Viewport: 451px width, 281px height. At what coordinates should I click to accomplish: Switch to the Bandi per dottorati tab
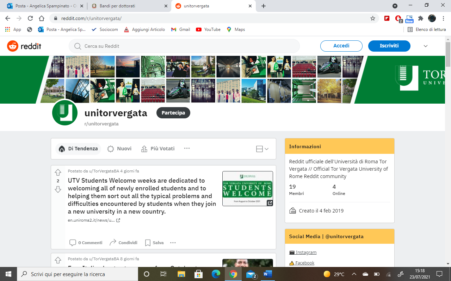pyautogui.click(x=127, y=6)
